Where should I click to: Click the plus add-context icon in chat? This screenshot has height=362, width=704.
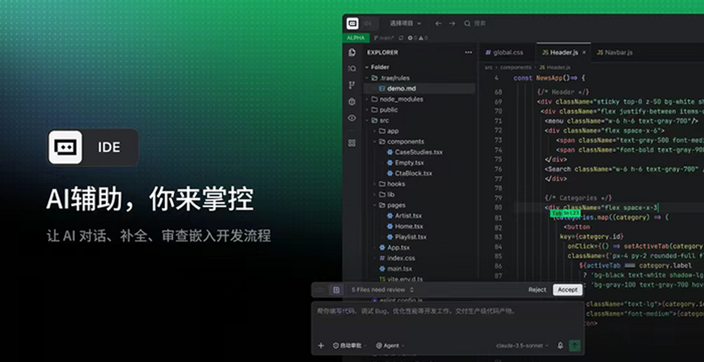tap(321, 346)
